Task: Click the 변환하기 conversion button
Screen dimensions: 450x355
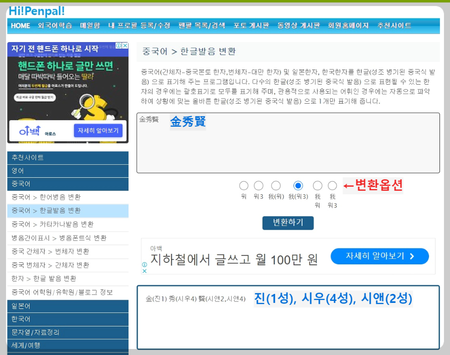Action: pos(288,223)
